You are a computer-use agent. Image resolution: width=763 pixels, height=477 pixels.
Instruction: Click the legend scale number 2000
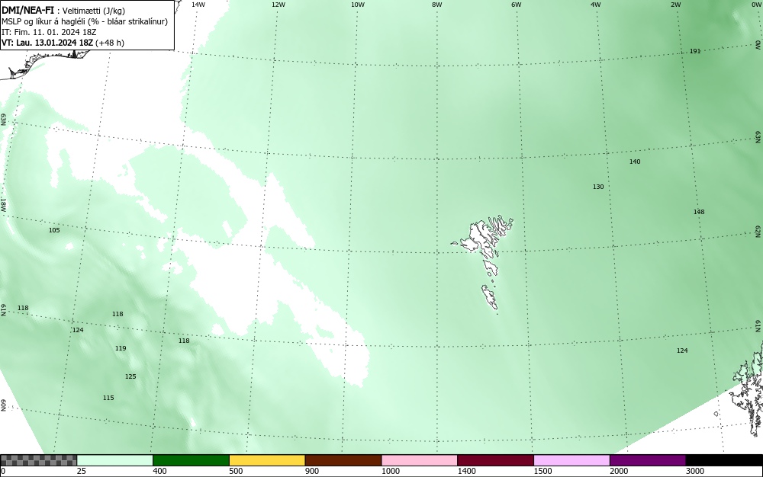coord(619,471)
